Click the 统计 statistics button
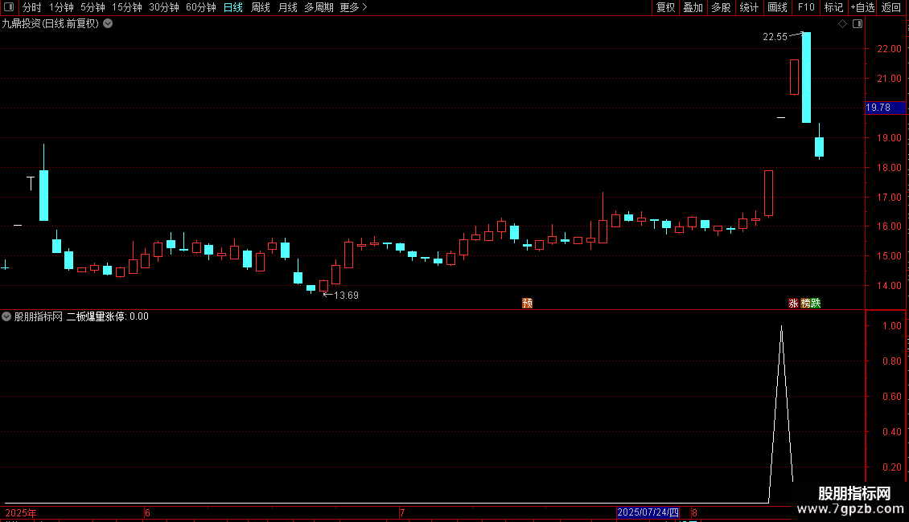This screenshot has width=909, height=522. (x=748, y=7)
